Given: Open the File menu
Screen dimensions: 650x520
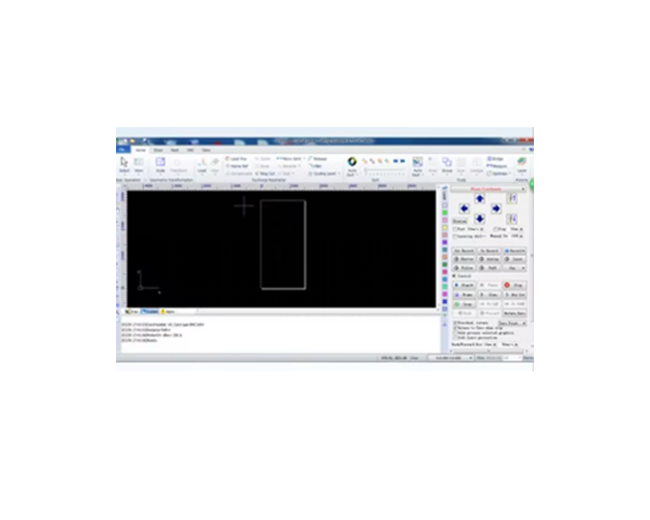Looking at the screenshot, I should pos(122,149).
